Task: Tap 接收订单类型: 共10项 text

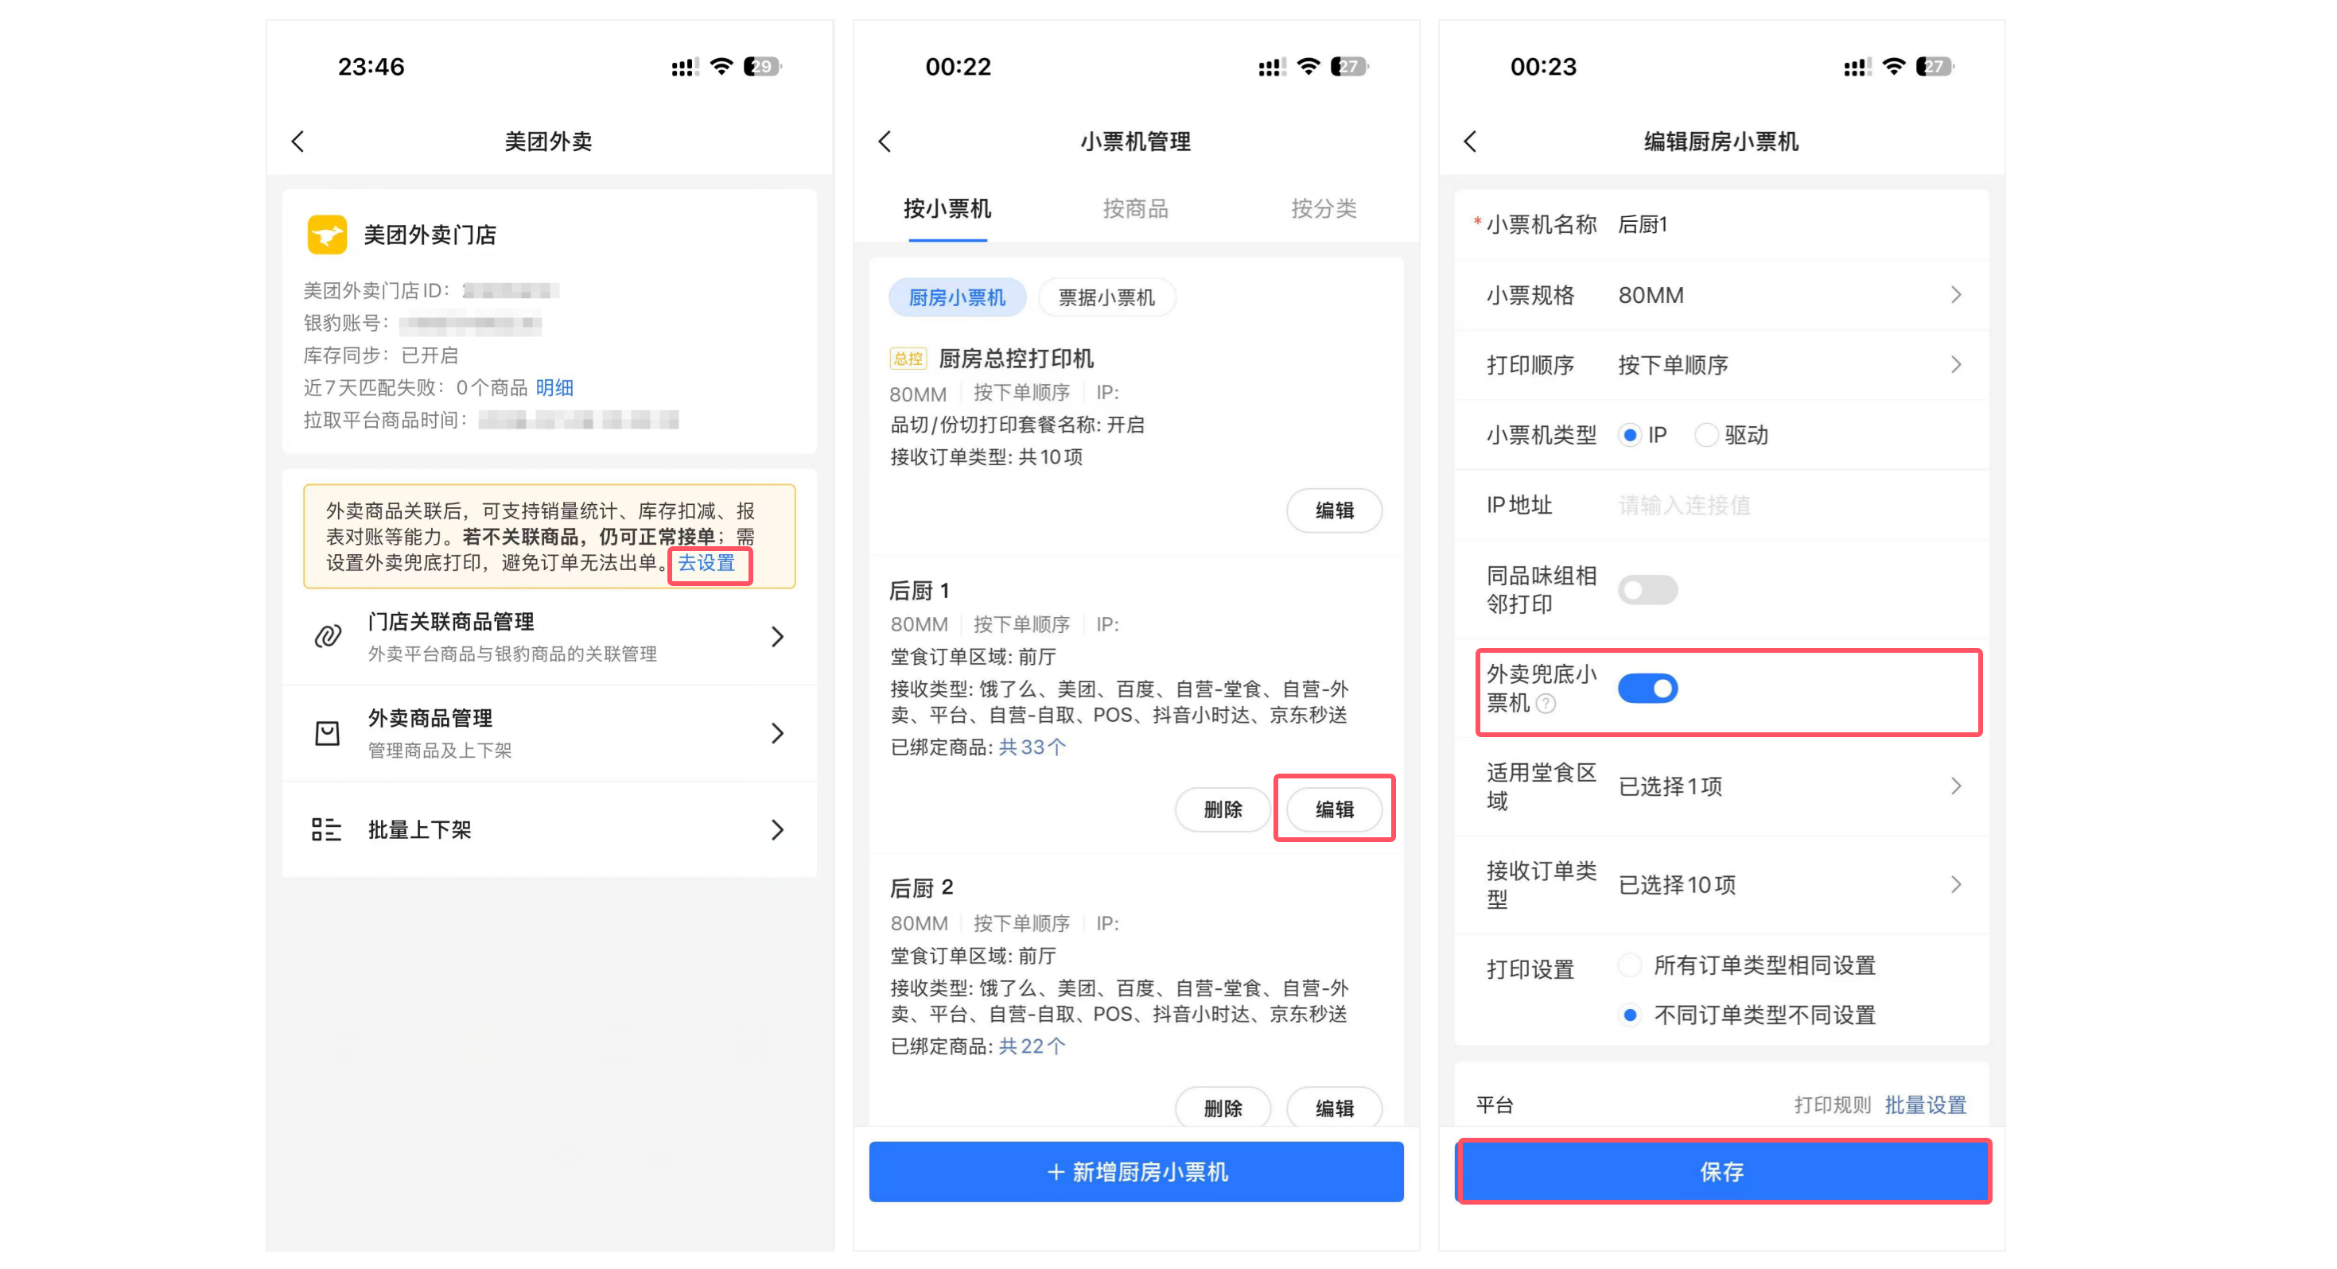Action: 986,457
